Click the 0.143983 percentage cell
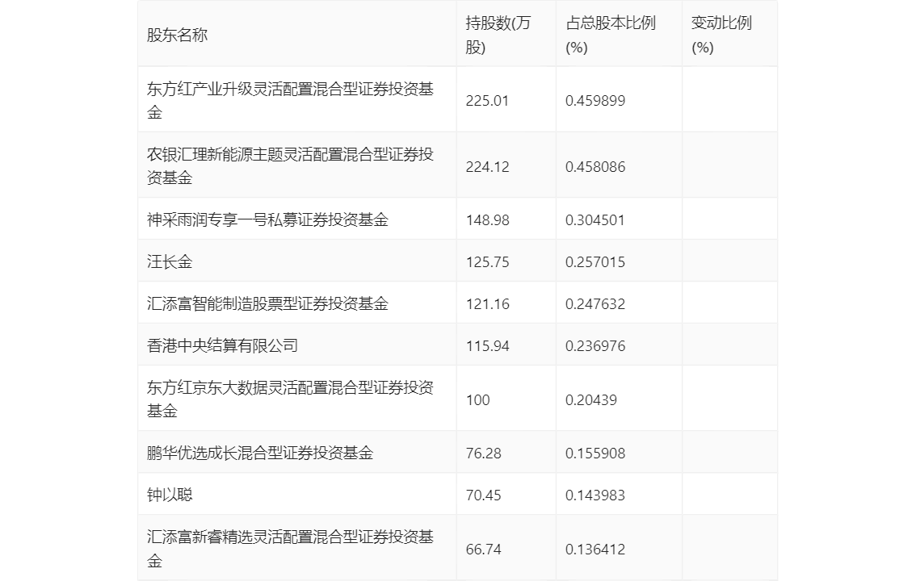916x581 pixels. [595, 495]
